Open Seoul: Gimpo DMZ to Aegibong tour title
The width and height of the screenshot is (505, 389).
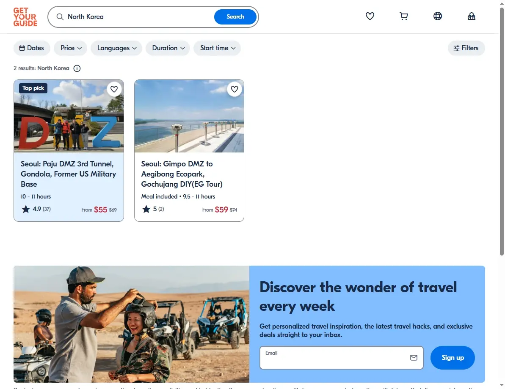(x=182, y=174)
